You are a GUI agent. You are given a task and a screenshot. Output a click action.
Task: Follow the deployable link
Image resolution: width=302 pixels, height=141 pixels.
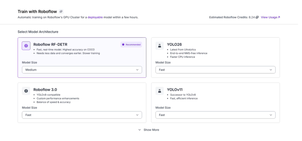(x=95, y=17)
